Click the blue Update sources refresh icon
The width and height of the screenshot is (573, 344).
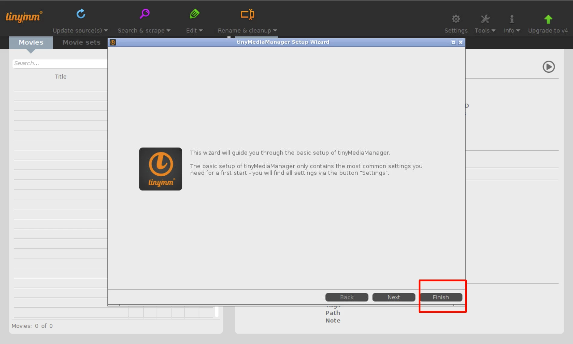pyautogui.click(x=81, y=14)
